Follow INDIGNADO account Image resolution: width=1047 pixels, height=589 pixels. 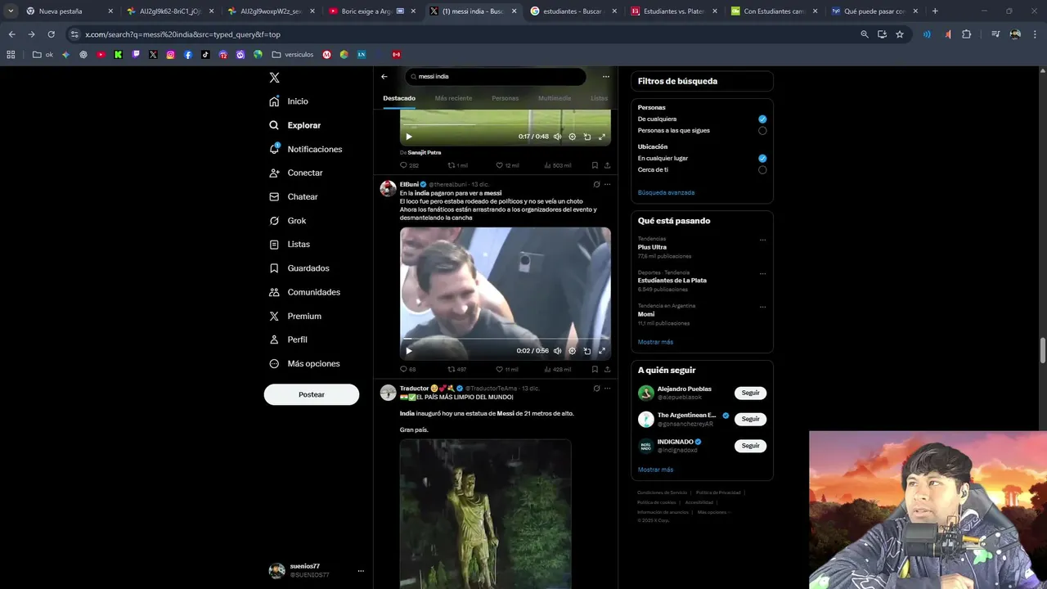[750, 446]
